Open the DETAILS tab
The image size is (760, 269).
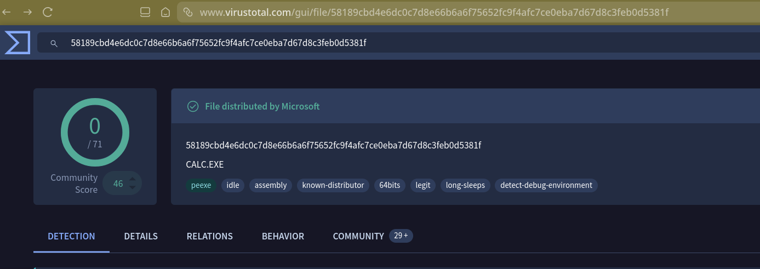(141, 236)
